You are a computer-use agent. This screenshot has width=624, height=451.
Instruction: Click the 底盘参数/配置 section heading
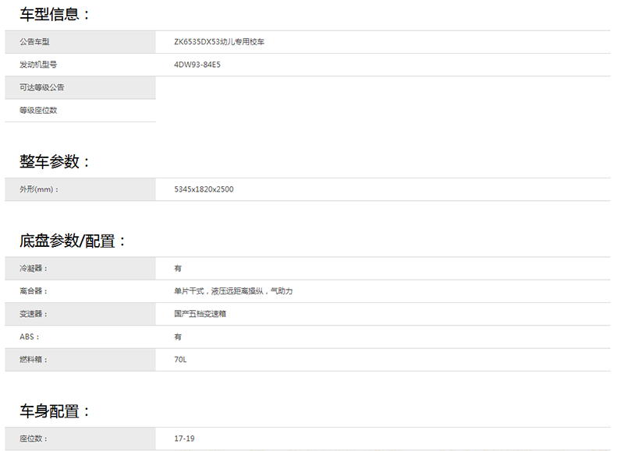(x=73, y=241)
